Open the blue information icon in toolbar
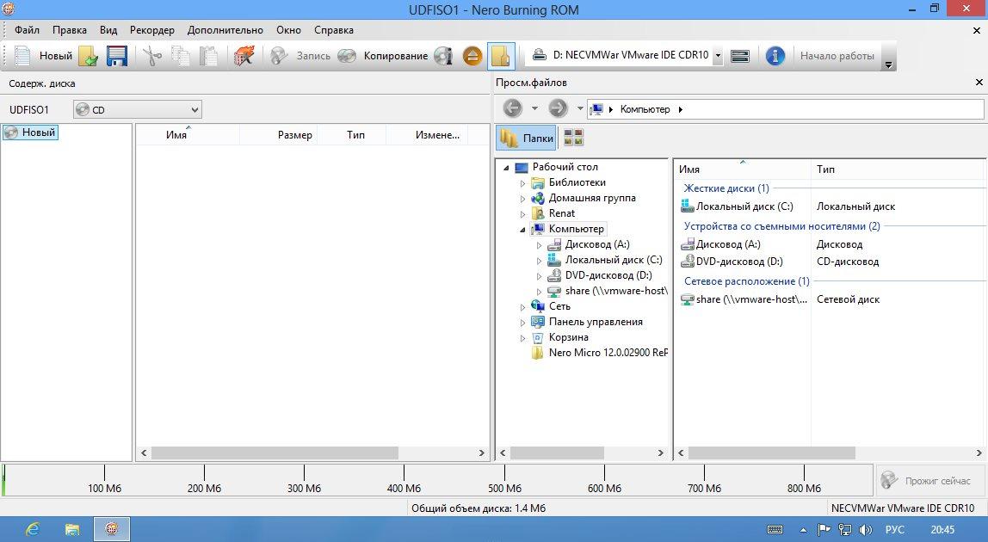 (775, 55)
